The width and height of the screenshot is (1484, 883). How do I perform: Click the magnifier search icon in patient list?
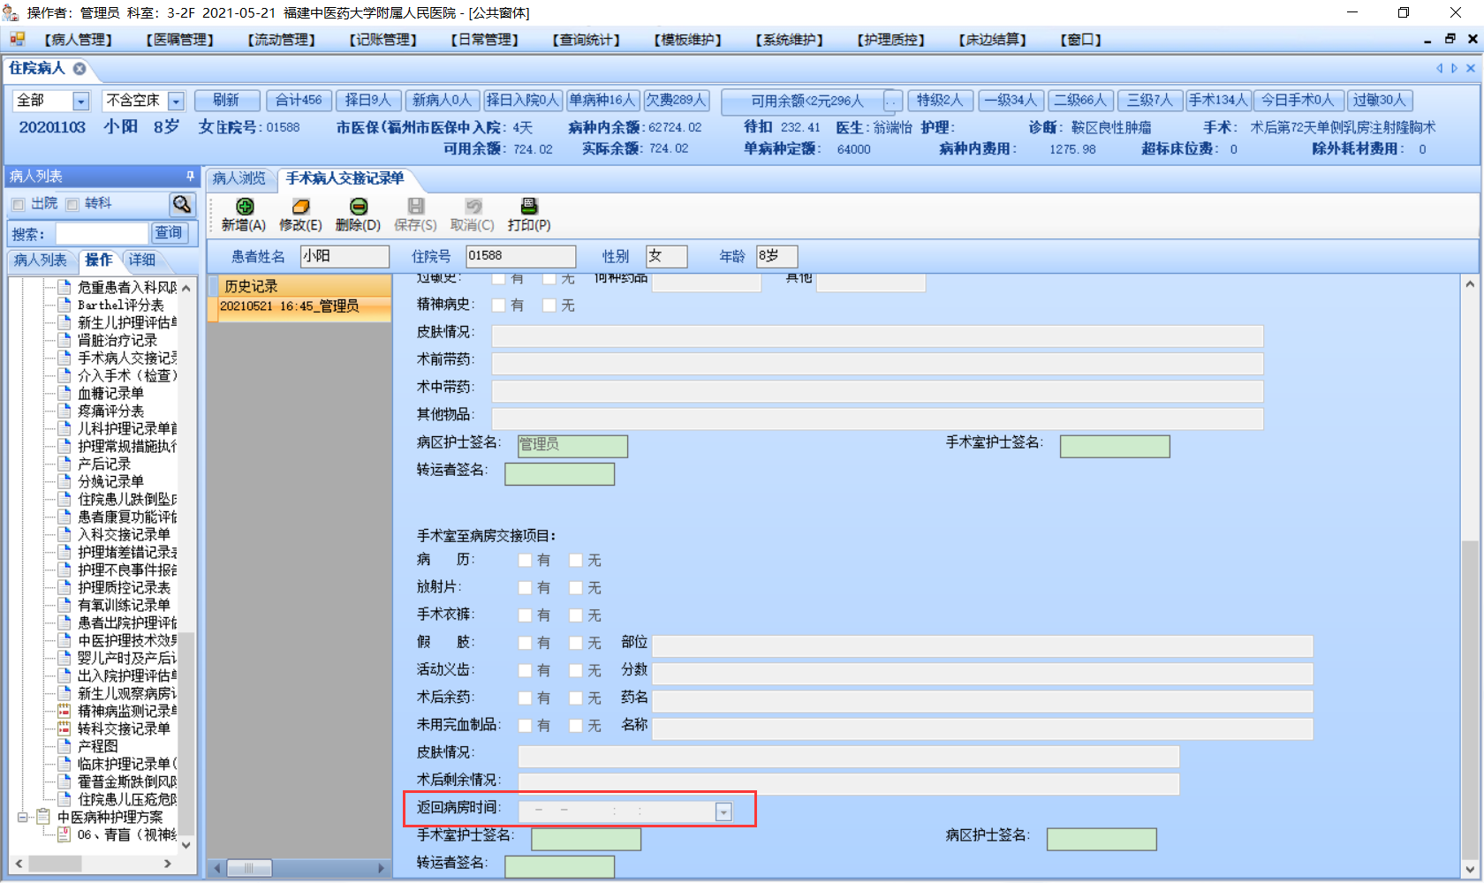click(x=182, y=205)
